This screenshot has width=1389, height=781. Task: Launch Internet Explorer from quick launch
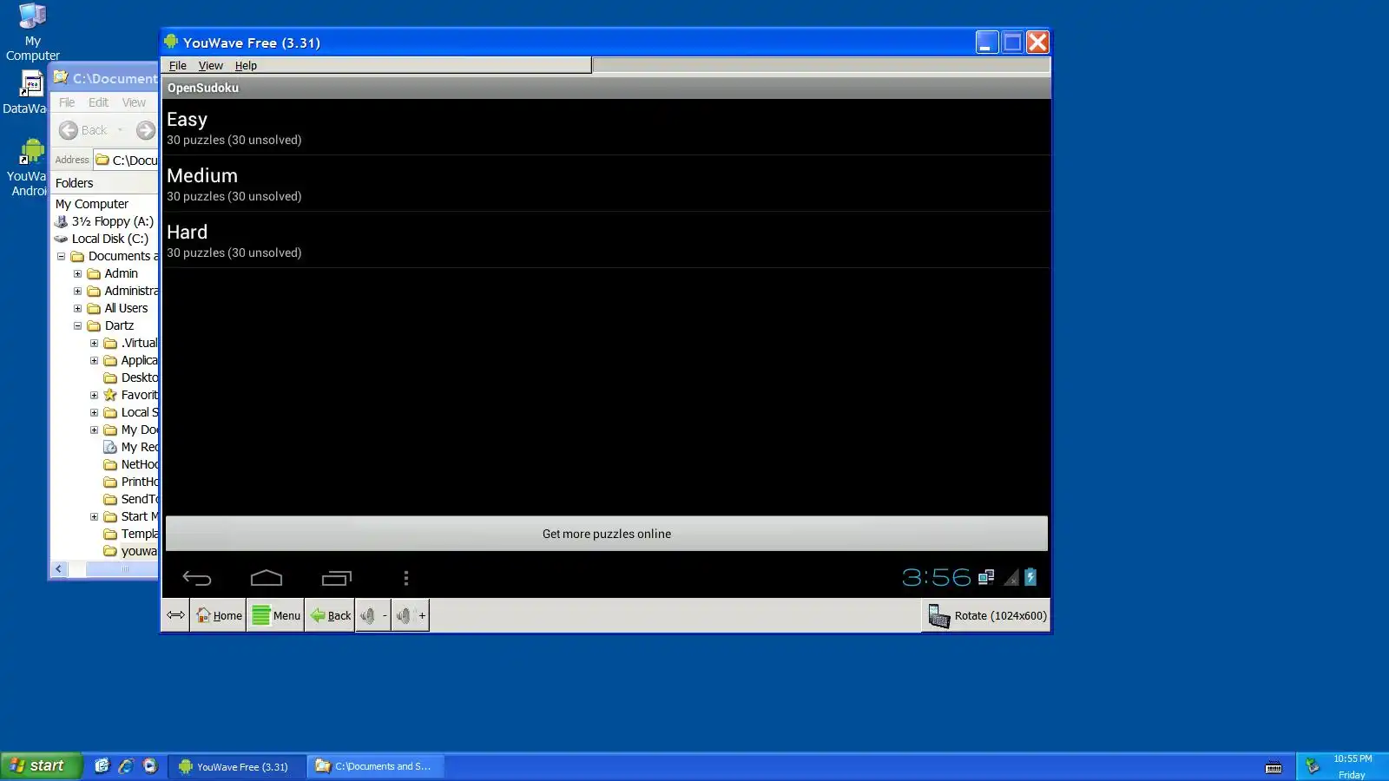[x=126, y=765]
